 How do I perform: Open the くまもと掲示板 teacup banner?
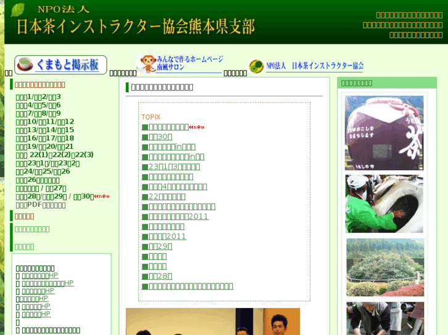point(60,65)
